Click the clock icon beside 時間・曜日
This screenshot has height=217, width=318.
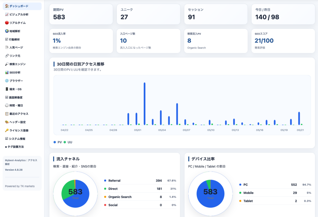(x=7, y=105)
